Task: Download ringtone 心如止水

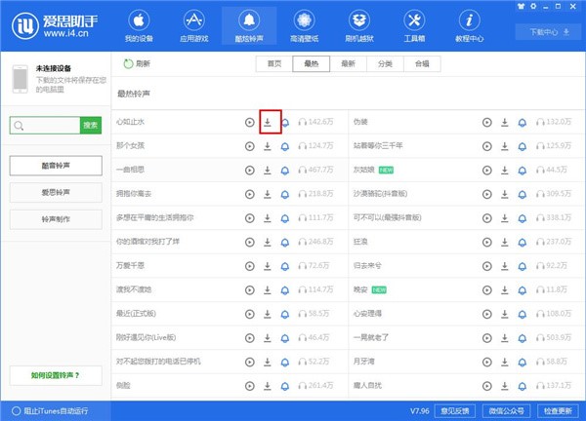Action: [268, 122]
